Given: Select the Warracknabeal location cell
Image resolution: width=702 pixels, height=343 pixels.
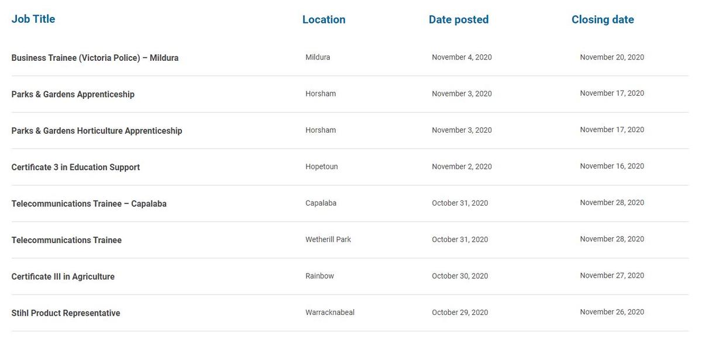Looking at the screenshot, I should (330, 312).
